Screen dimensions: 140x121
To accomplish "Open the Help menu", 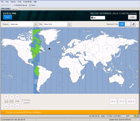I will pyautogui.click(x=35, y=2).
